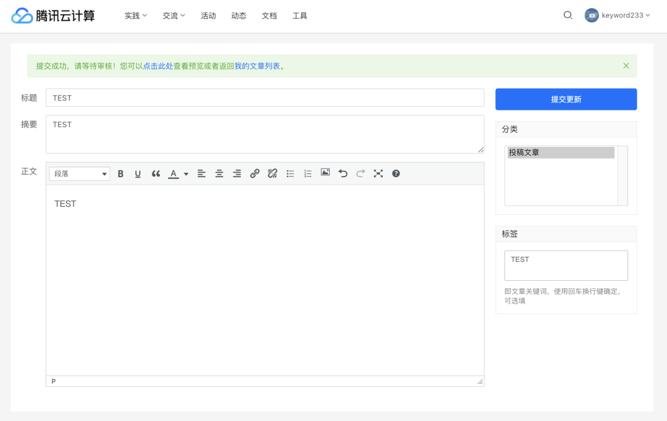Remove link with the unlink icon
This screenshot has height=421, width=667.
[x=272, y=173]
